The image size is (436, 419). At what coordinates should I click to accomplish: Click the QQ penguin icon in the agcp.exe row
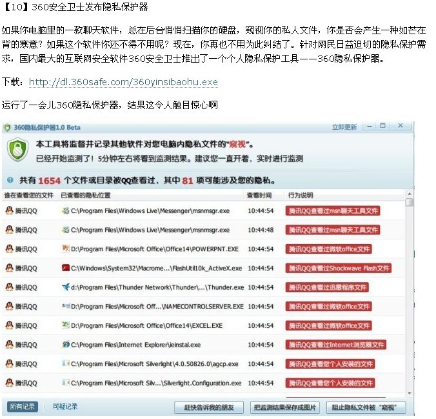tap(10, 363)
